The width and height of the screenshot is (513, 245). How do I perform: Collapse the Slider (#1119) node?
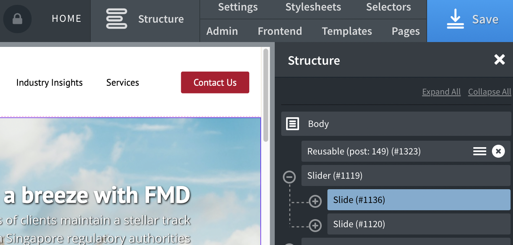[x=289, y=177]
